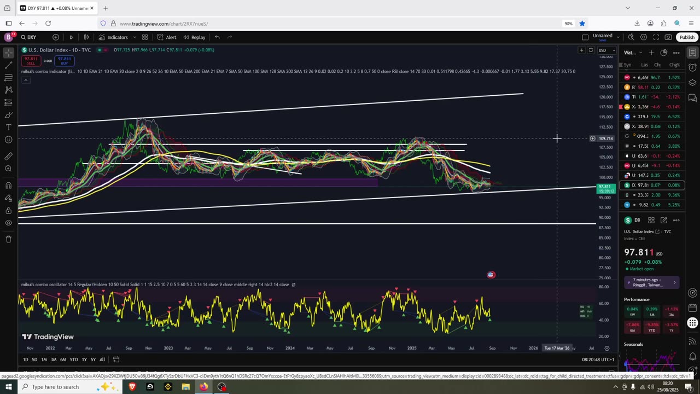This screenshot has width=700, height=394.
Task: Open the watchlist three-dots settings menu
Action: 676,53
